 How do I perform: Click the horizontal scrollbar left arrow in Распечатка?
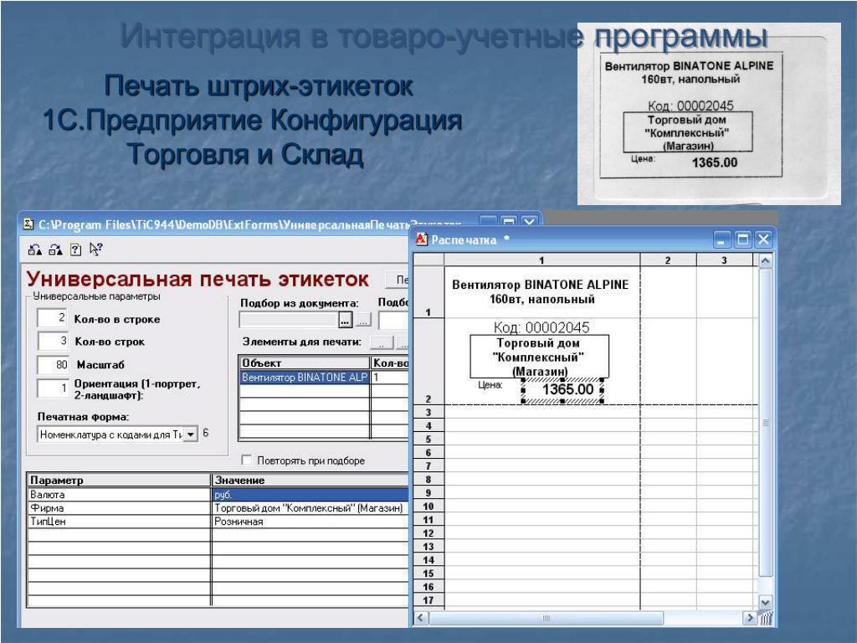(421, 618)
